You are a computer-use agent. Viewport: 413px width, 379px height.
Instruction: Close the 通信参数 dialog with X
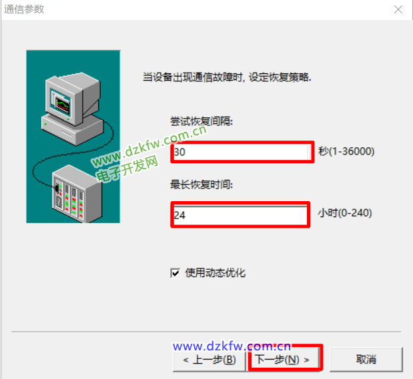[398, 9]
